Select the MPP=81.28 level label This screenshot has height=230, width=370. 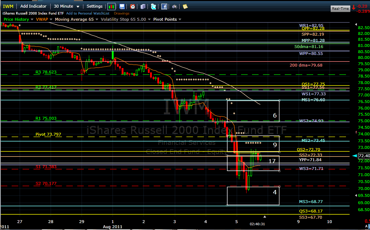(x=313, y=40)
